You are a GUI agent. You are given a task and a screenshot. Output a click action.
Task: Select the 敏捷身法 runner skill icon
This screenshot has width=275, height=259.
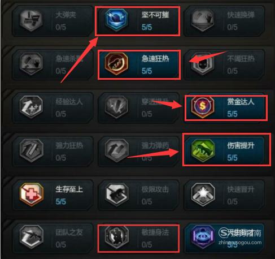116,238
